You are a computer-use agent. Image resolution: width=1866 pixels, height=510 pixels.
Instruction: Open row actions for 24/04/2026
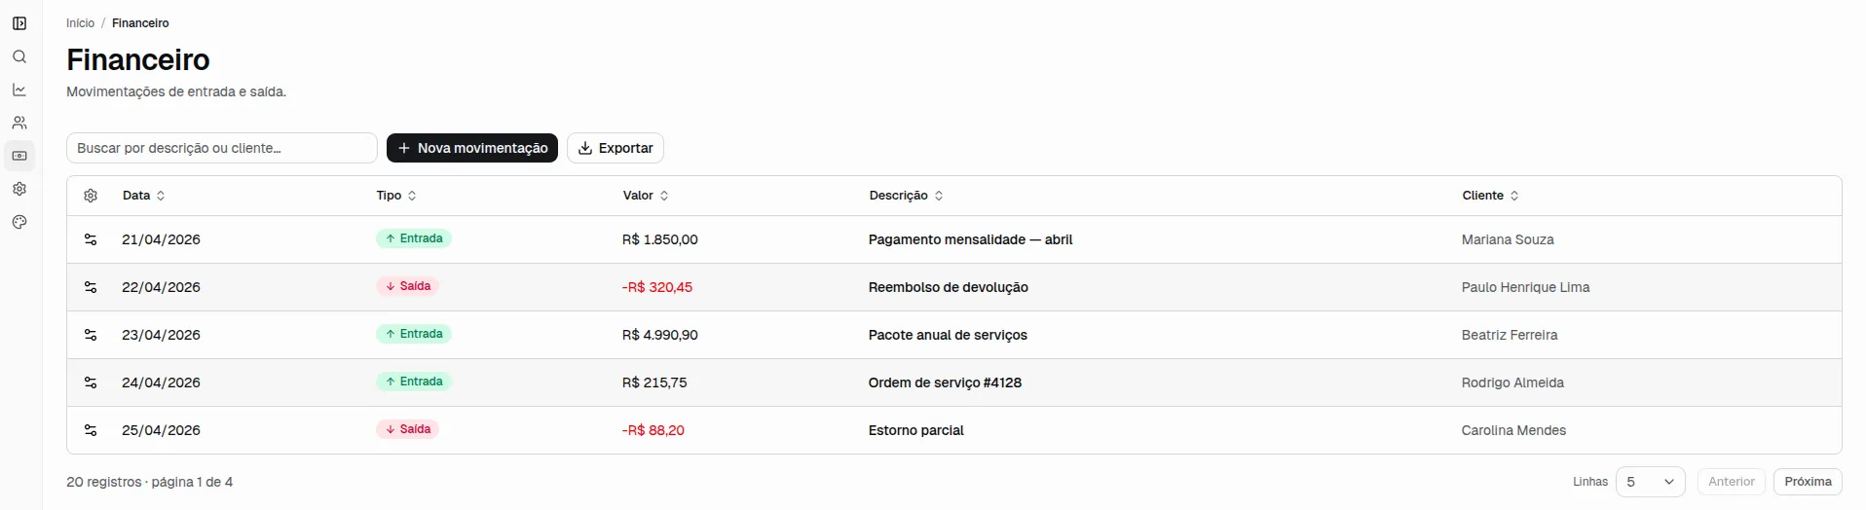(x=91, y=382)
